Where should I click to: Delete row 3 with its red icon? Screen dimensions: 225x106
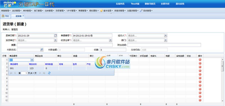[200, 67]
